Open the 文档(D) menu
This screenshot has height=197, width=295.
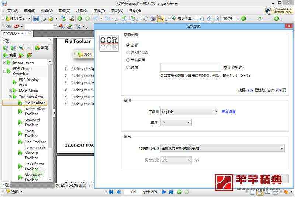(64, 11)
